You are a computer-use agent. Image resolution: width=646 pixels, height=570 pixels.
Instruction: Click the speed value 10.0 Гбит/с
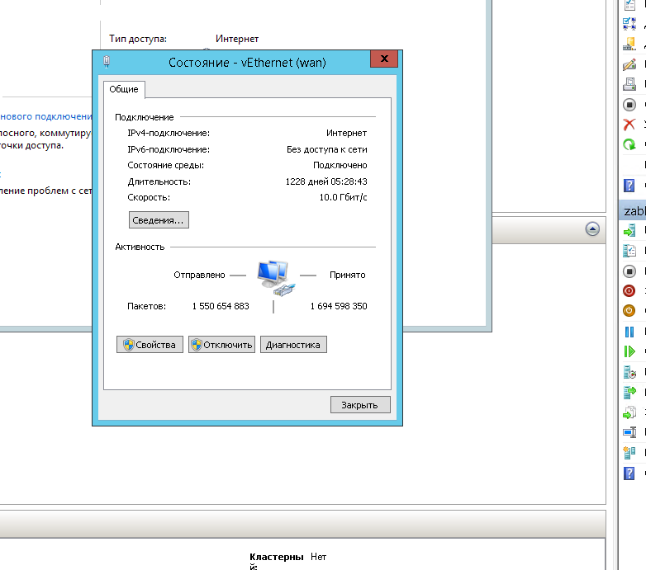pos(343,197)
